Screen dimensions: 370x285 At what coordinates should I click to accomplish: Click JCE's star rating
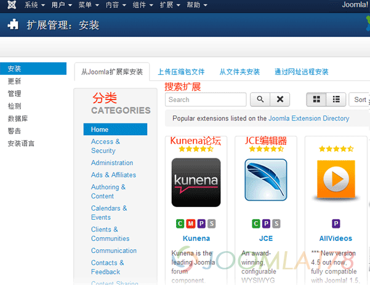click(266, 149)
